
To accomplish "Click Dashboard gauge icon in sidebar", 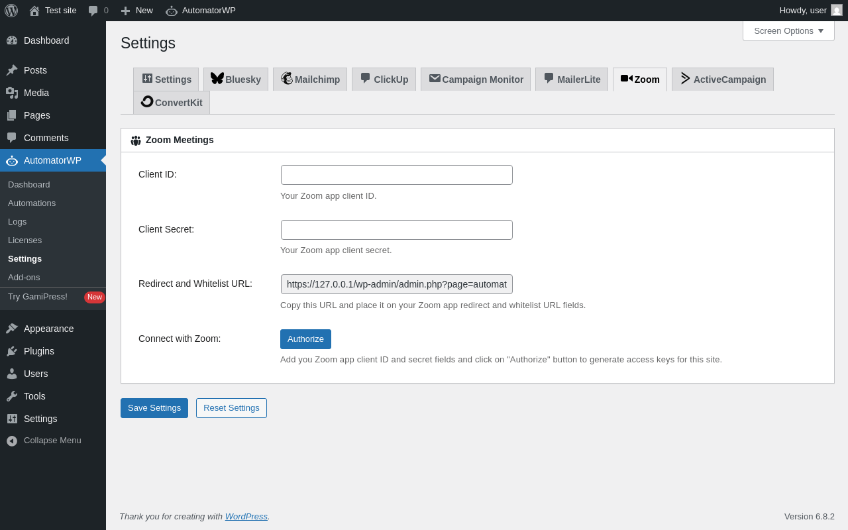I will pos(12,40).
